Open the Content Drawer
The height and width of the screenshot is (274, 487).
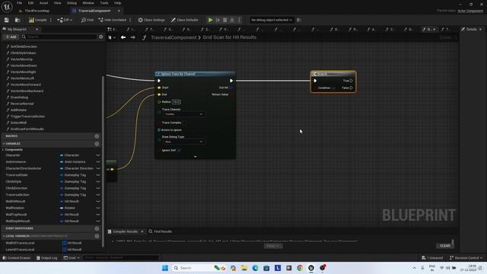pos(17,258)
